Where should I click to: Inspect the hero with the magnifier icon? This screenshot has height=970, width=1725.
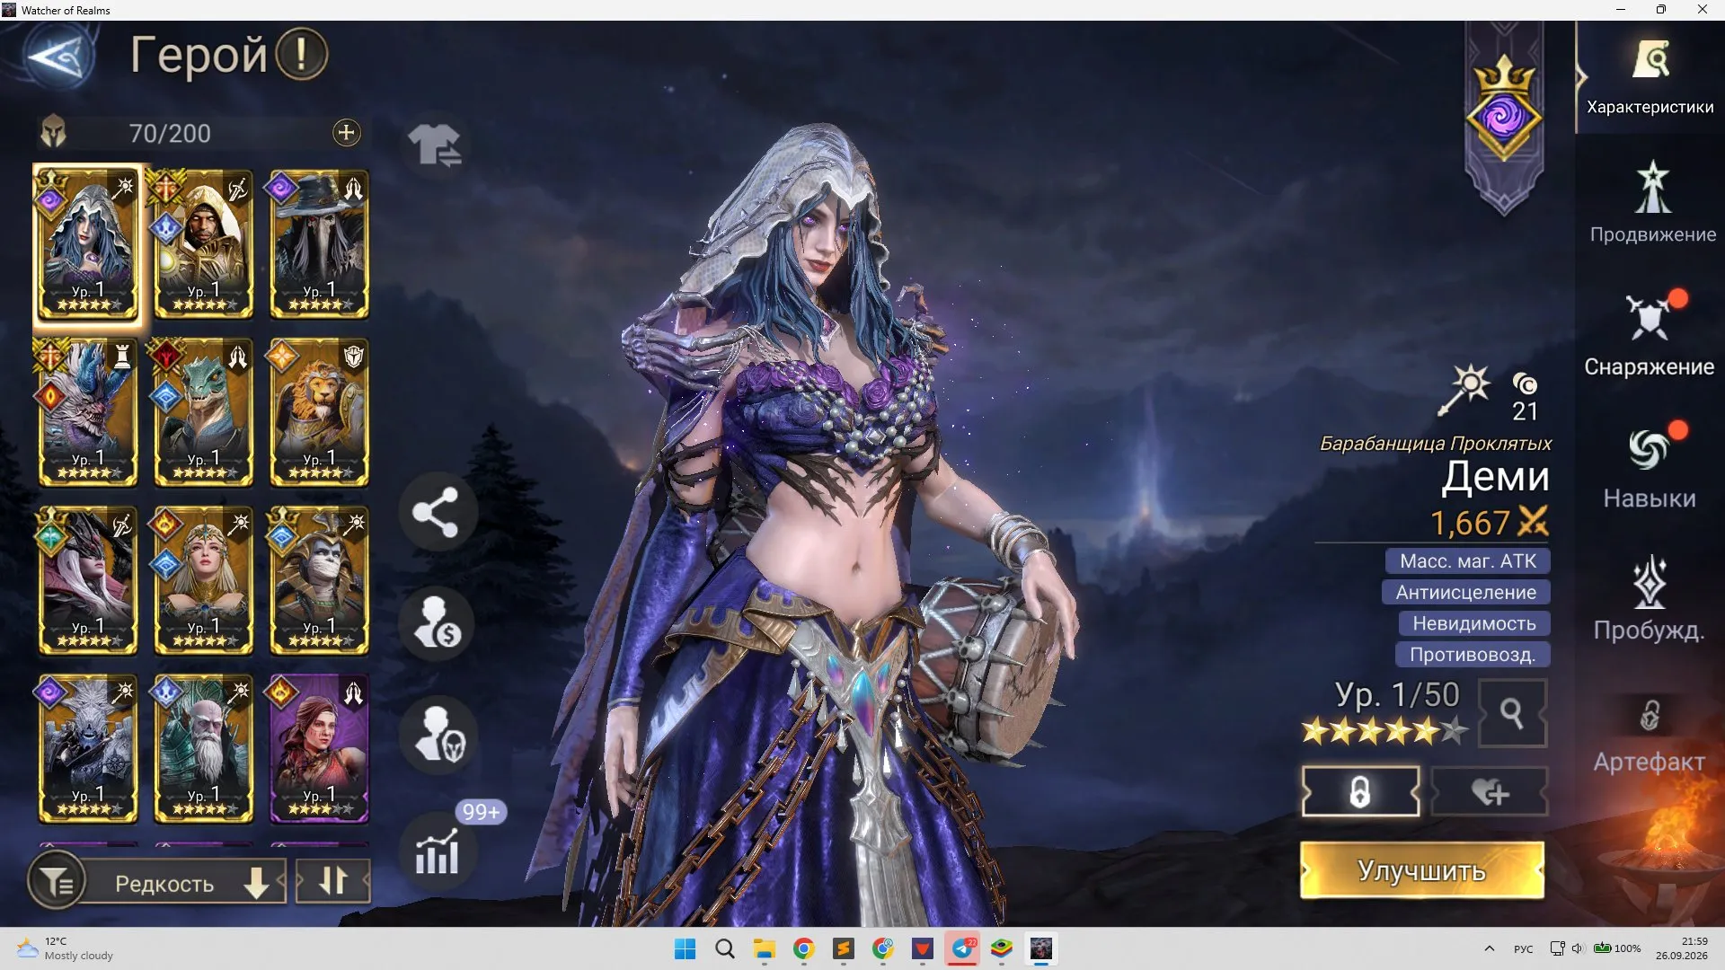pyautogui.click(x=1512, y=713)
